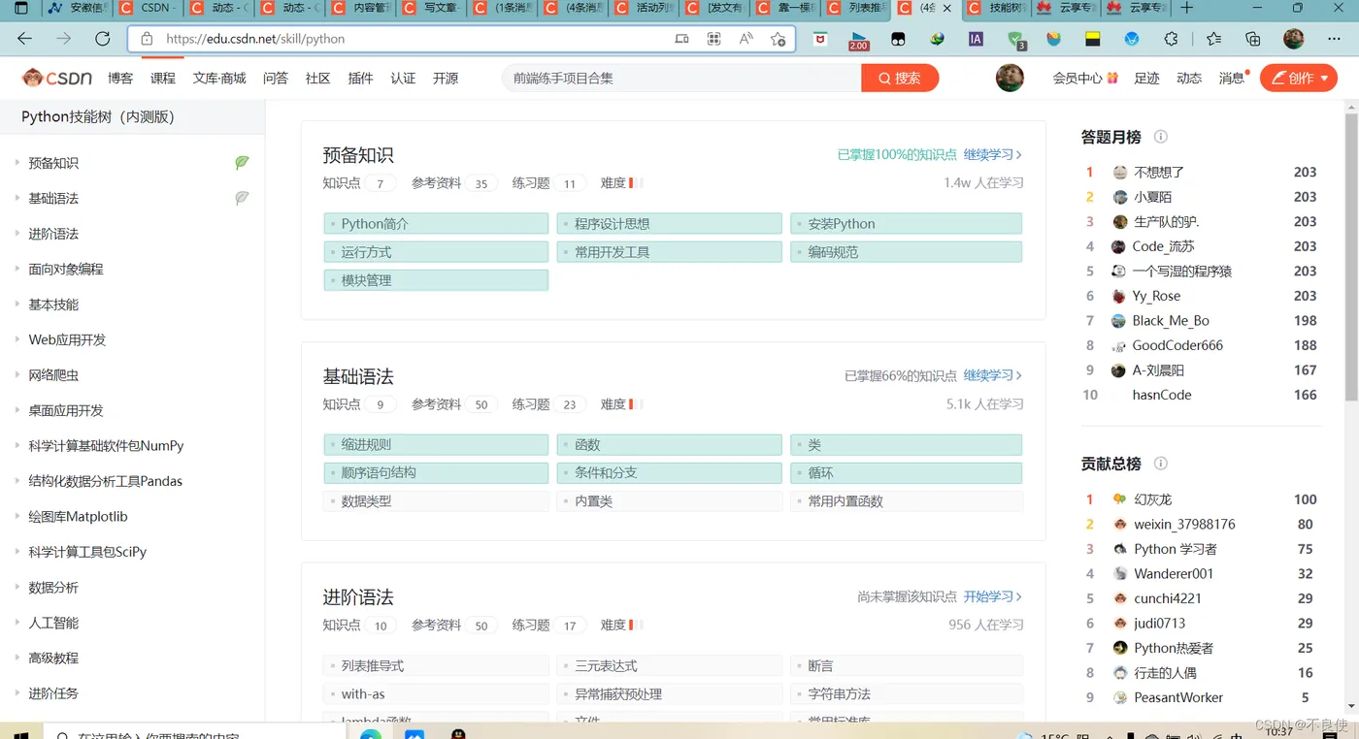
Task: Open the browser extensions puzzle icon
Action: (x=1171, y=39)
